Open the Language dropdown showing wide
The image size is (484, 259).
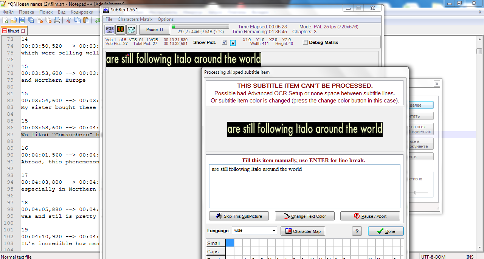pyautogui.click(x=254, y=231)
